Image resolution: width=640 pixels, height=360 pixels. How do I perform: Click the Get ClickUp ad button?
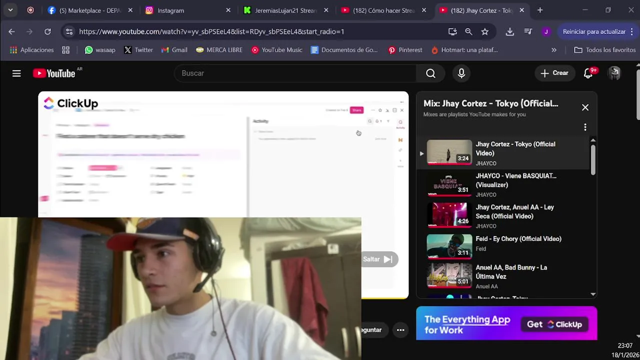(x=554, y=324)
